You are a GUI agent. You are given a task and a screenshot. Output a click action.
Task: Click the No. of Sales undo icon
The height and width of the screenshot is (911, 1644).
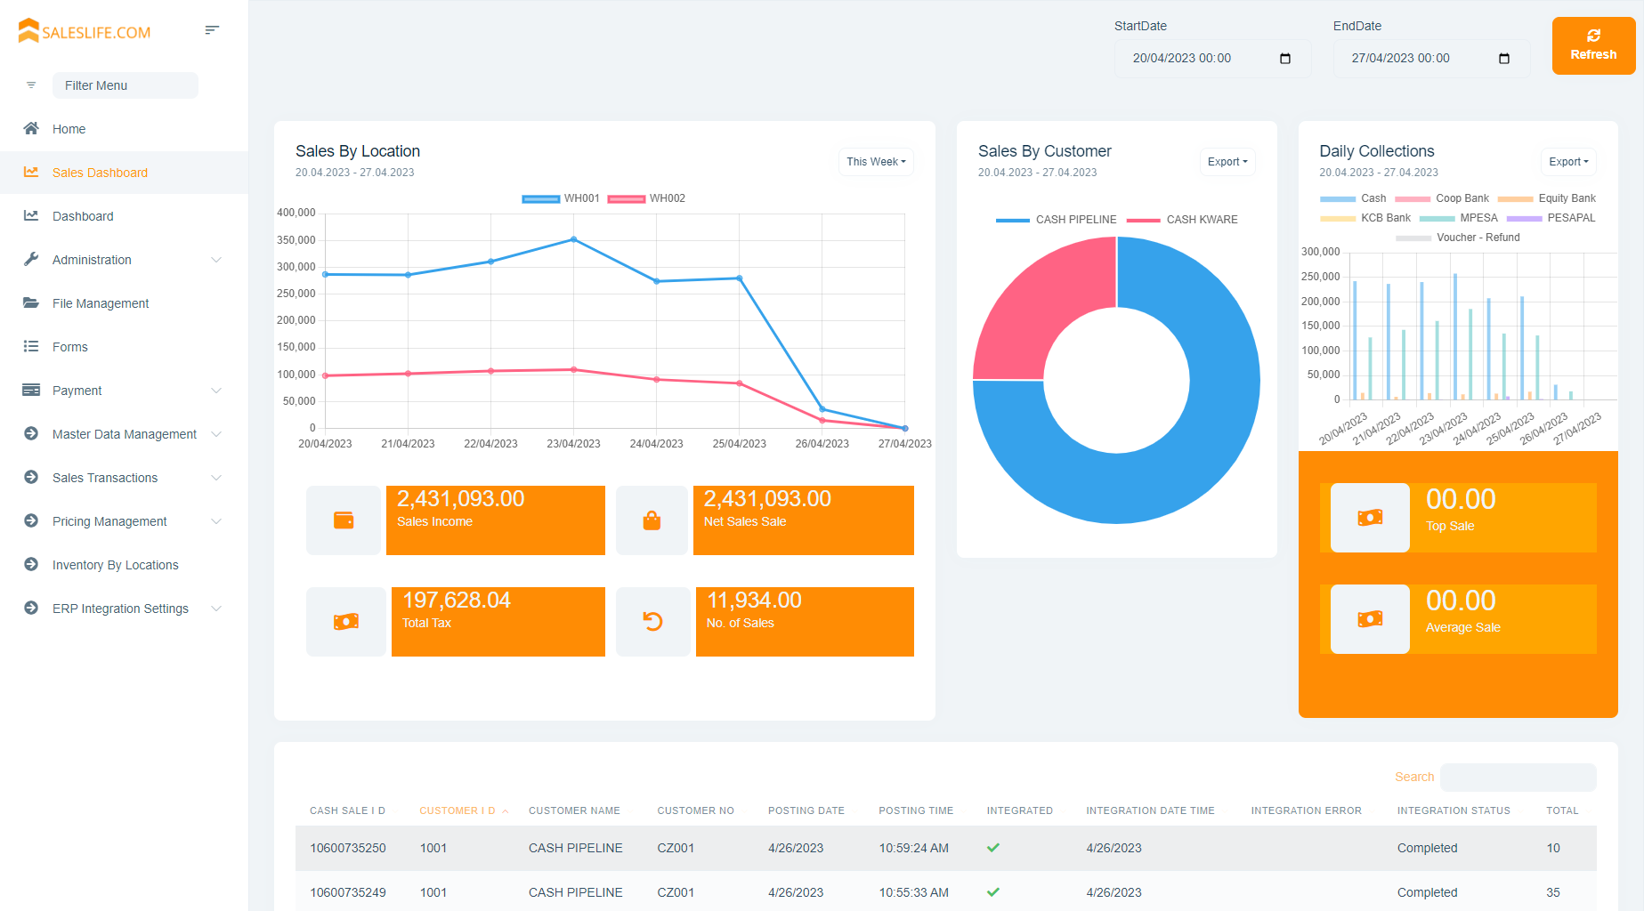(x=653, y=622)
